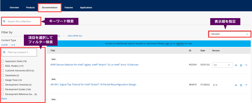Select the Documentation tab

click(x=50, y=8)
